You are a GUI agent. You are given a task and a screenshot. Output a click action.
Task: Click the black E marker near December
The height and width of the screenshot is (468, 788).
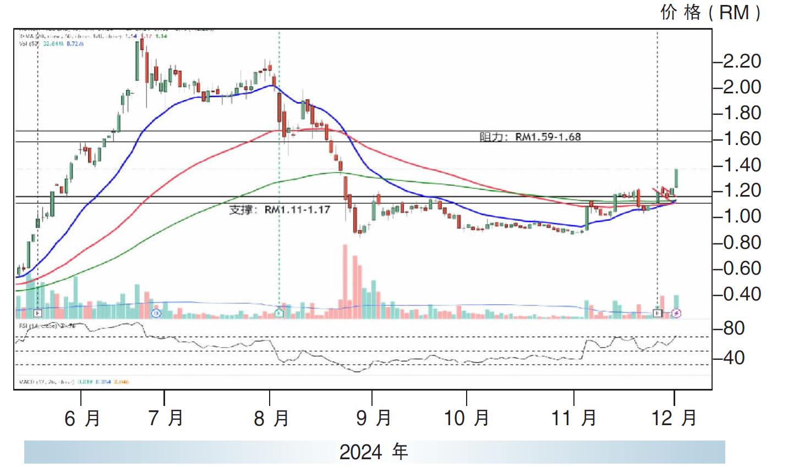pos(658,313)
